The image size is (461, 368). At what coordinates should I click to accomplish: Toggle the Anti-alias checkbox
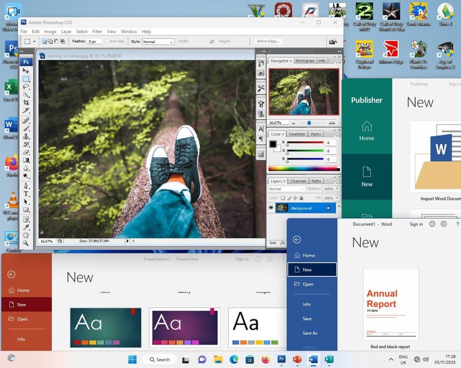click(107, 41)
